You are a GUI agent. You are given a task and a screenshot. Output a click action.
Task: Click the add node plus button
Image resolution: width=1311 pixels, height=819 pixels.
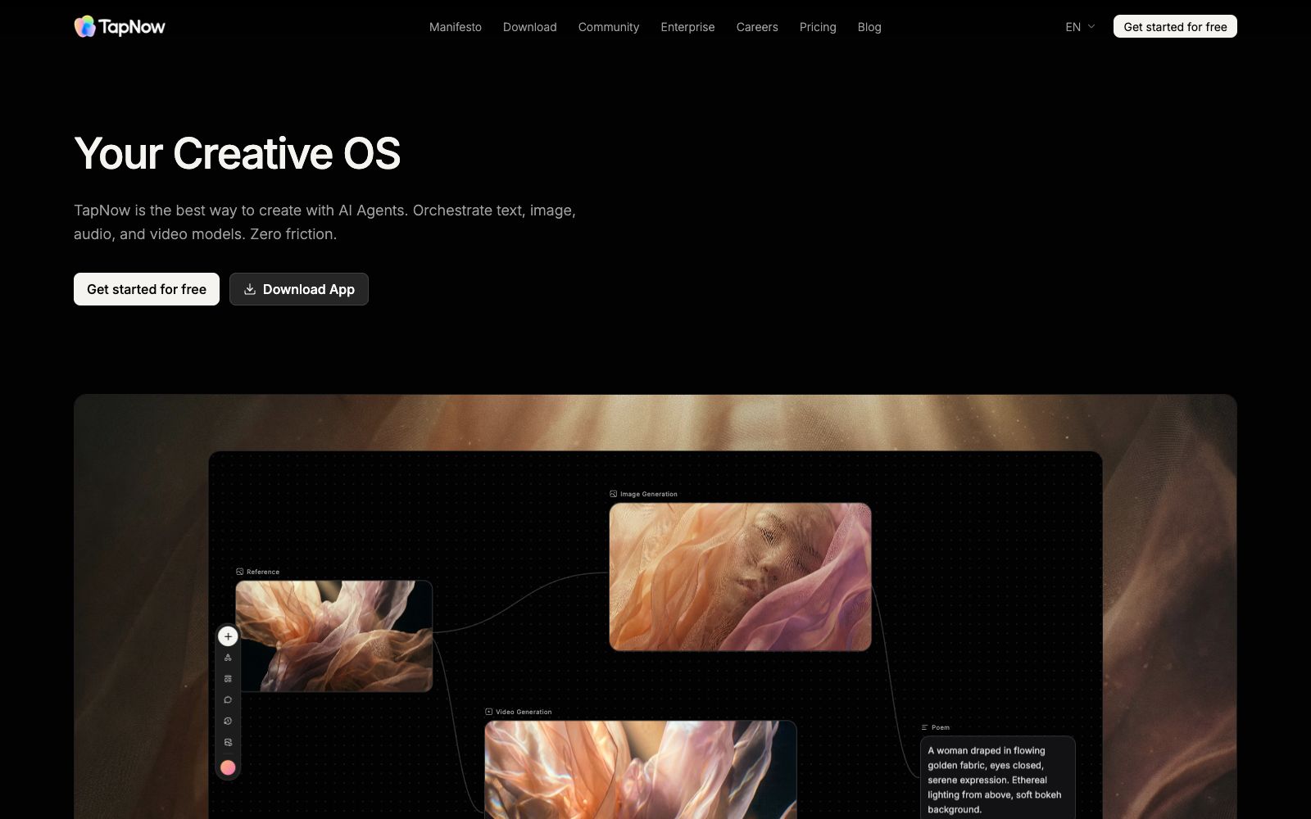pos(228,636)
